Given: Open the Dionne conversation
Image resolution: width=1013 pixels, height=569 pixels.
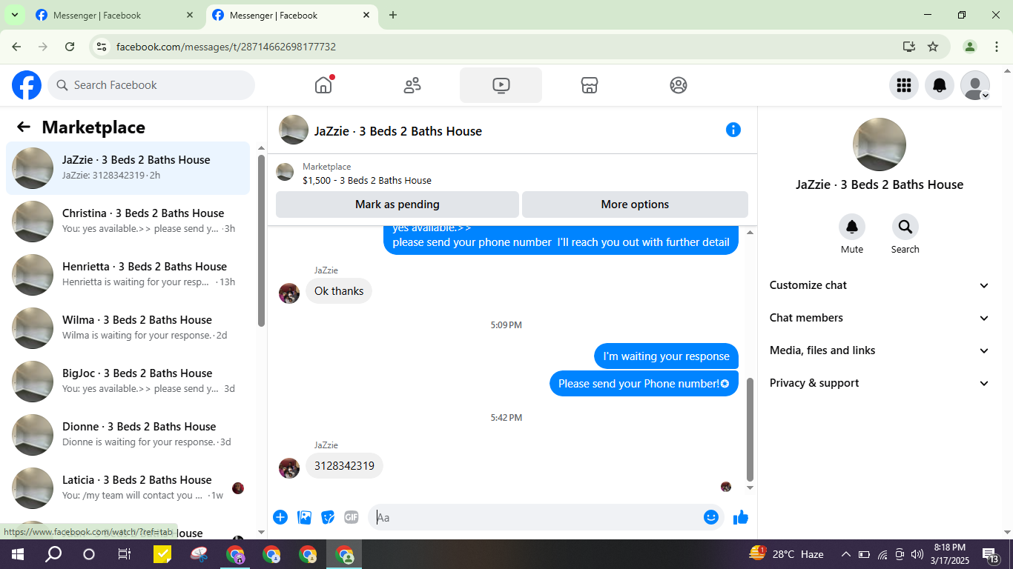Looking at the screenshot, I should point(128,435).
